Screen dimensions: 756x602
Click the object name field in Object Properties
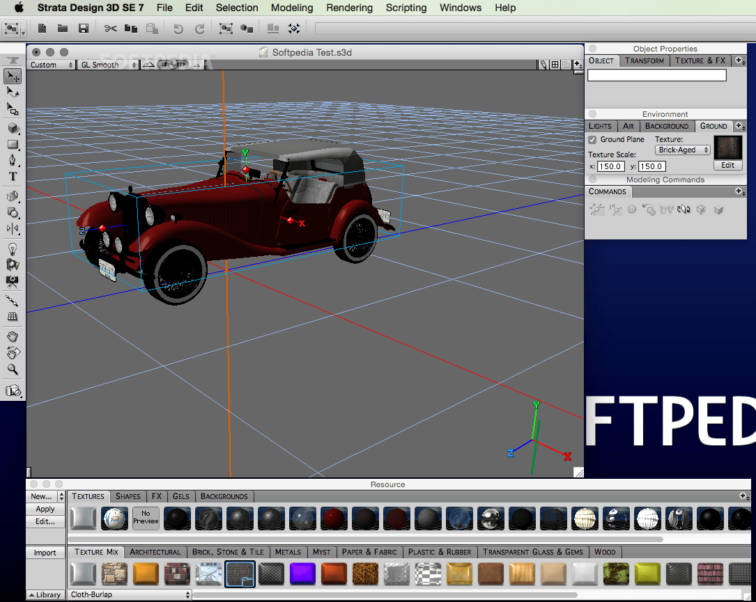(x=656, y=75)
